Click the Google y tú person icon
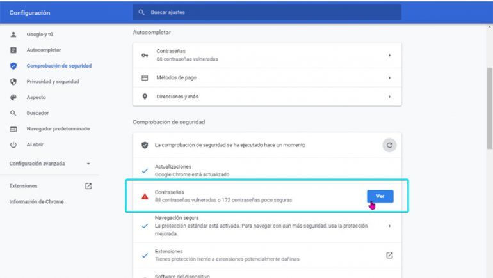Image resolution: width=493 pixels, height=278 pixels. pos(13,34)
